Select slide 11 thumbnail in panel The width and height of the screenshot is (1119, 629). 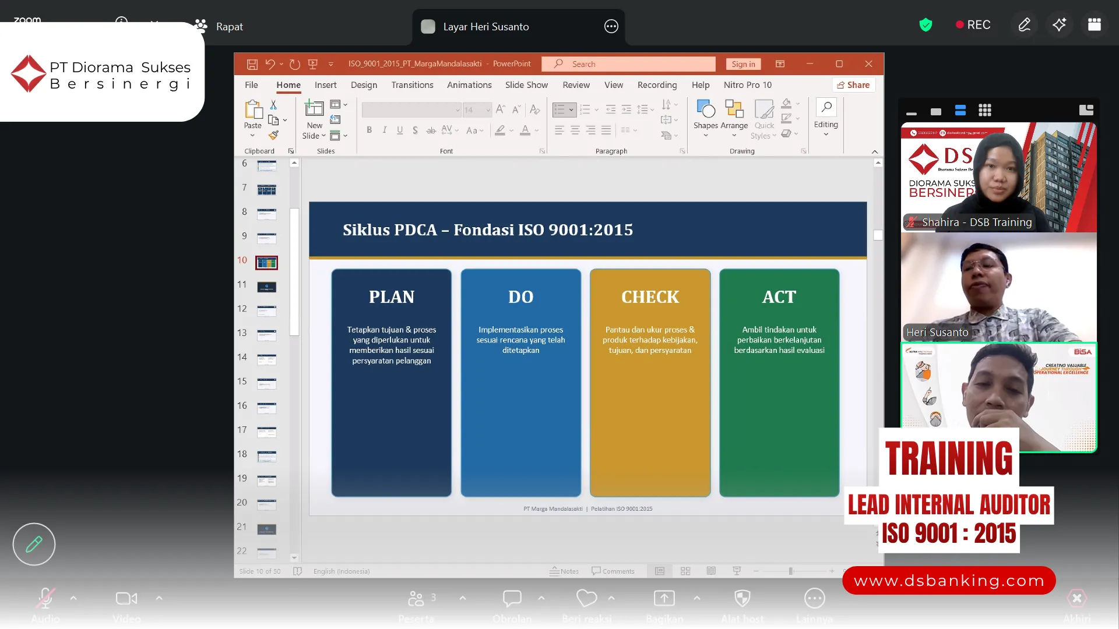[x=267, y=287]
